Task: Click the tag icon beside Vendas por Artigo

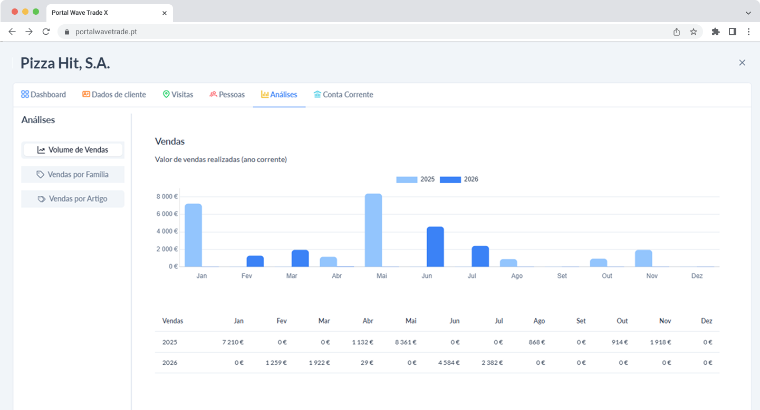Action: [x=42, y=199]
